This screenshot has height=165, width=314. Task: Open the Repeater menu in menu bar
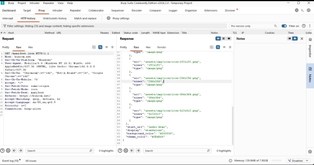click(x=49, y=3)
